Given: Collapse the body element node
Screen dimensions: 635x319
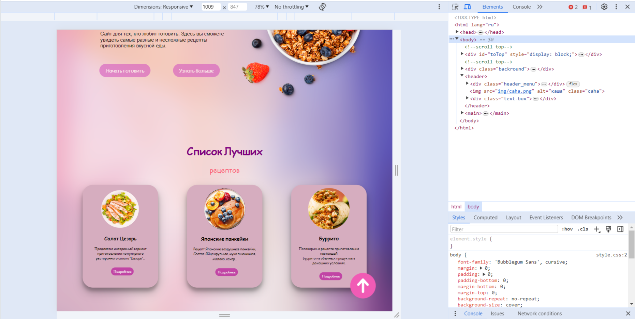Looking at the screenshot, I should click(457, 39).
